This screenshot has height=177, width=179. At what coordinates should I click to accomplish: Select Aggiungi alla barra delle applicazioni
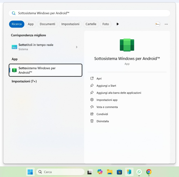[x=118, y=93]
